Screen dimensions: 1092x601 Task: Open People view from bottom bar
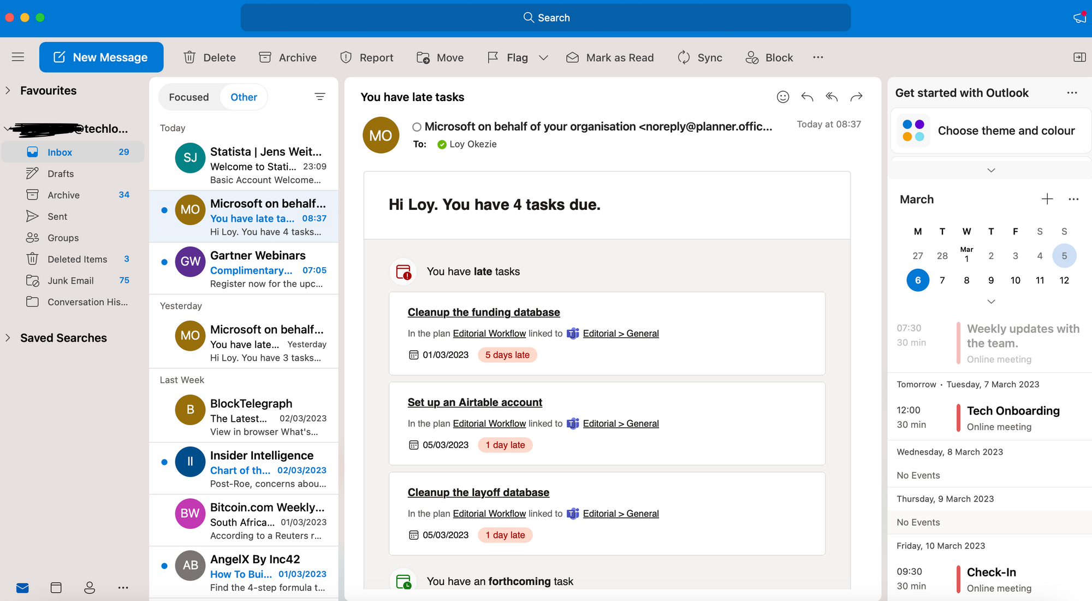90,587
